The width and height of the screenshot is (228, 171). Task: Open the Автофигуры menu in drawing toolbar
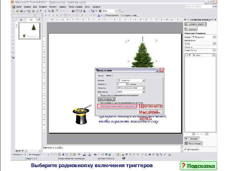click(35, 155)
